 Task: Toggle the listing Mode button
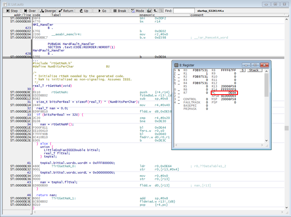pyautogui.click(x=138, y=11)
